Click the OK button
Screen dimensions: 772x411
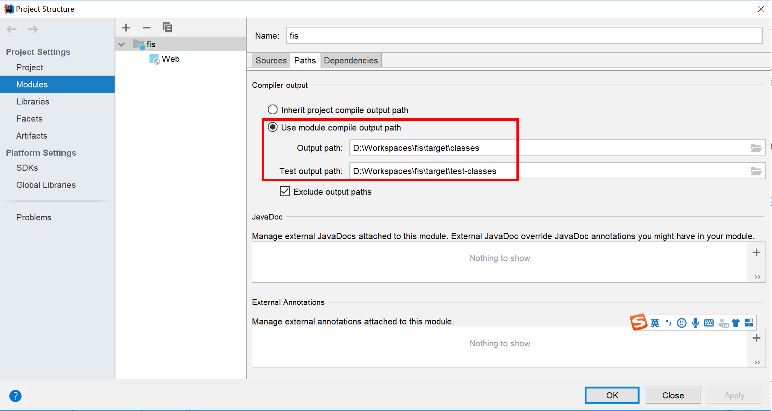612,395
